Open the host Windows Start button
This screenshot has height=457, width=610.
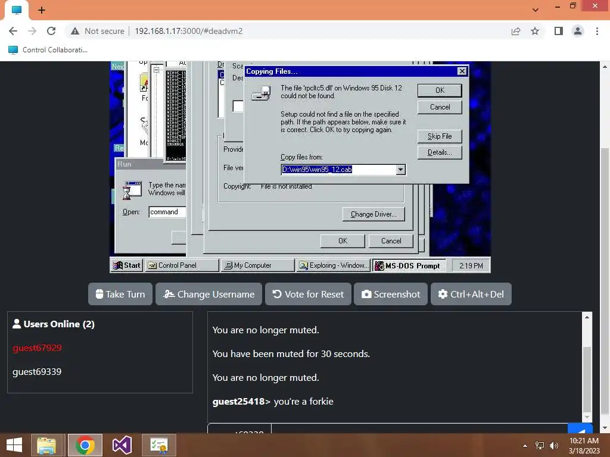click(14, 445)
